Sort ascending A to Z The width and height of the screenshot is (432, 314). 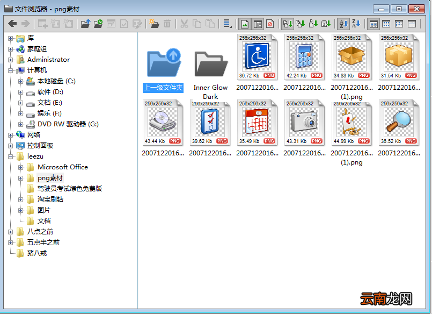pos(343,24)
